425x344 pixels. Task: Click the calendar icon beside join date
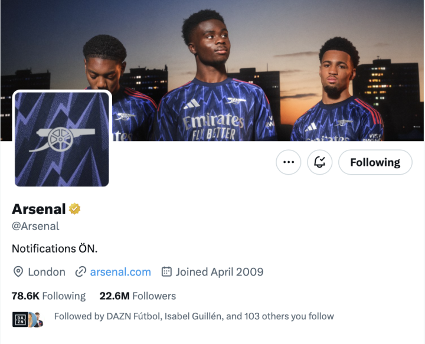pyautogui.click(x=166, y=272)
